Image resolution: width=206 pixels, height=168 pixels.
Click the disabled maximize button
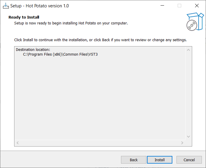click(179, 6)
